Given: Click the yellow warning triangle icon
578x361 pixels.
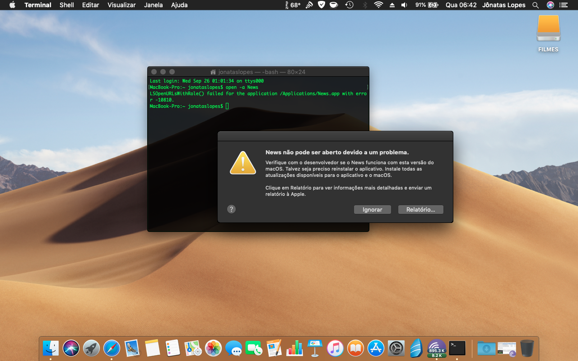Looking at the screenshot, I should (x=243, y=163).
